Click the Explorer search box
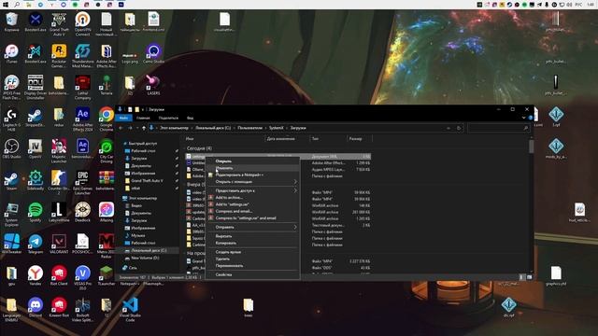Screen dimensions: 598x336 coord(498,128)
